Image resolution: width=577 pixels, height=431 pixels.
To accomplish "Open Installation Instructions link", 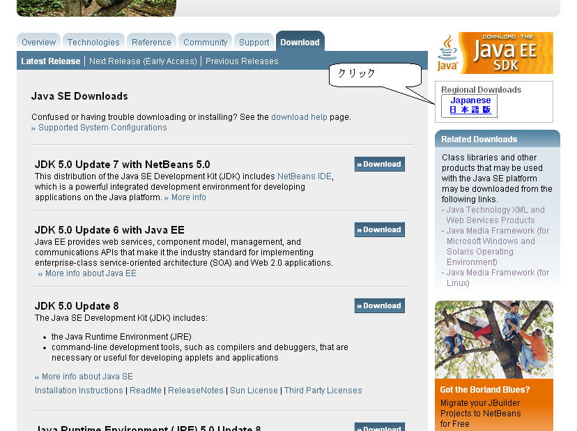I will [79, 391].
